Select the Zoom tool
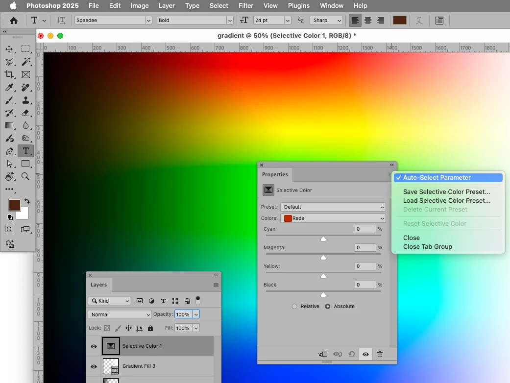This screenshot has width=510, height=383. (x=25, y=176)
